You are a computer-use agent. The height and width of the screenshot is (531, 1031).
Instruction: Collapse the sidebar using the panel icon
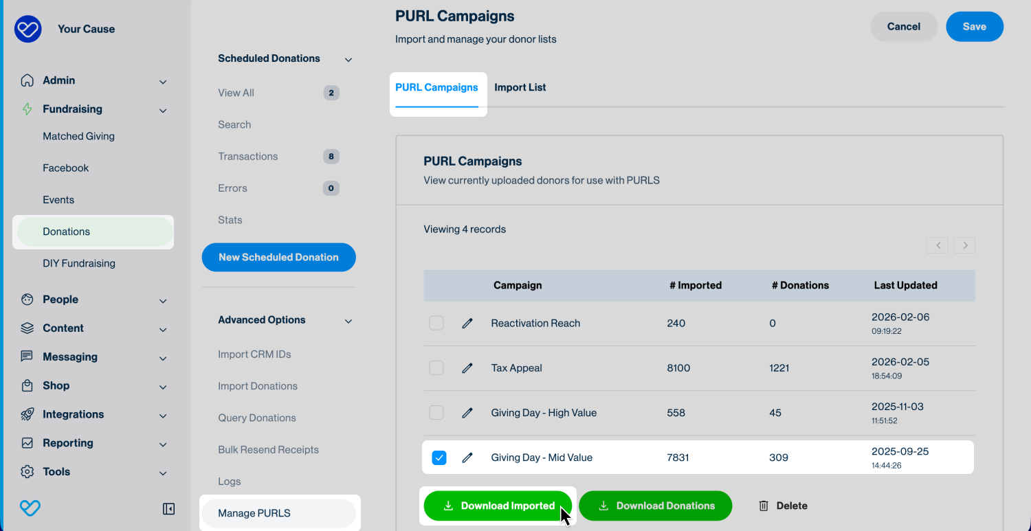168,508
